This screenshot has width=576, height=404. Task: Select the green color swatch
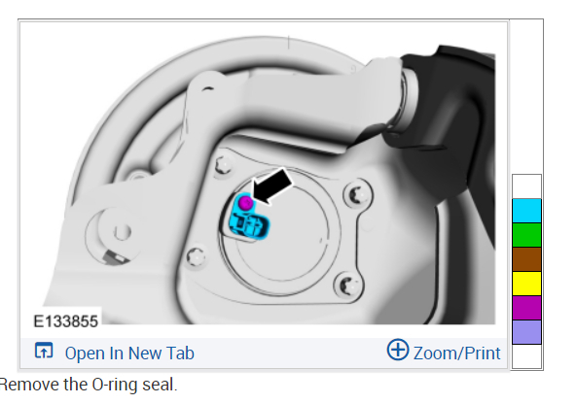526,235
